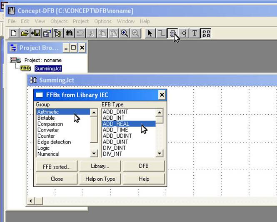The height and width of the screenshot is (222, 277).
Task: Click Group list scroll down arrow
Action: [94, 153]
